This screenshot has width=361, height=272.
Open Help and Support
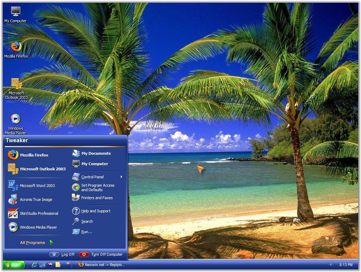[98, 211]
